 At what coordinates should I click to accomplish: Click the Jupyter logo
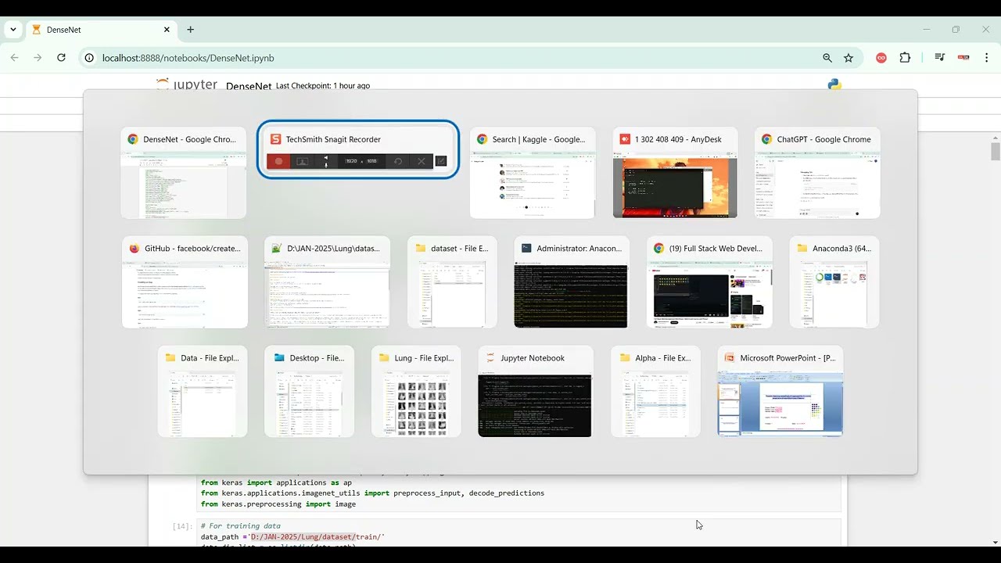(x=187, y=84)
